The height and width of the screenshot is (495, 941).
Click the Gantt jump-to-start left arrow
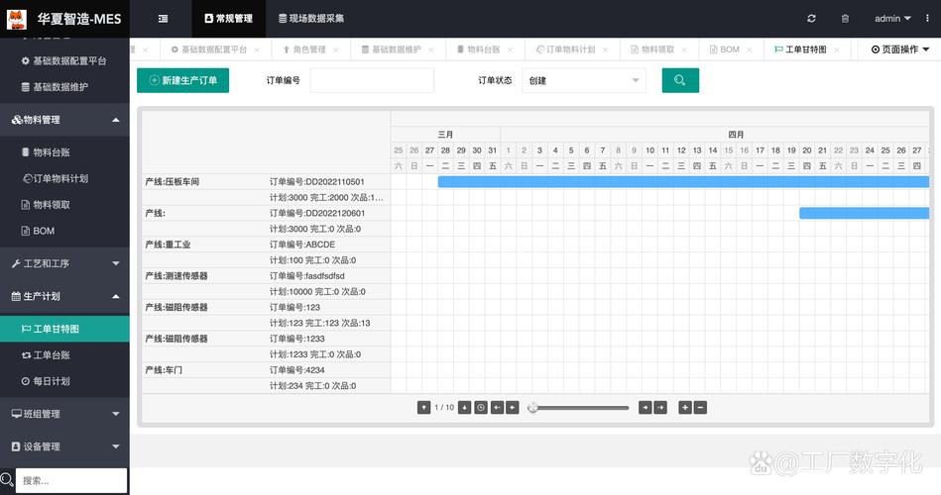click(497, 408)
